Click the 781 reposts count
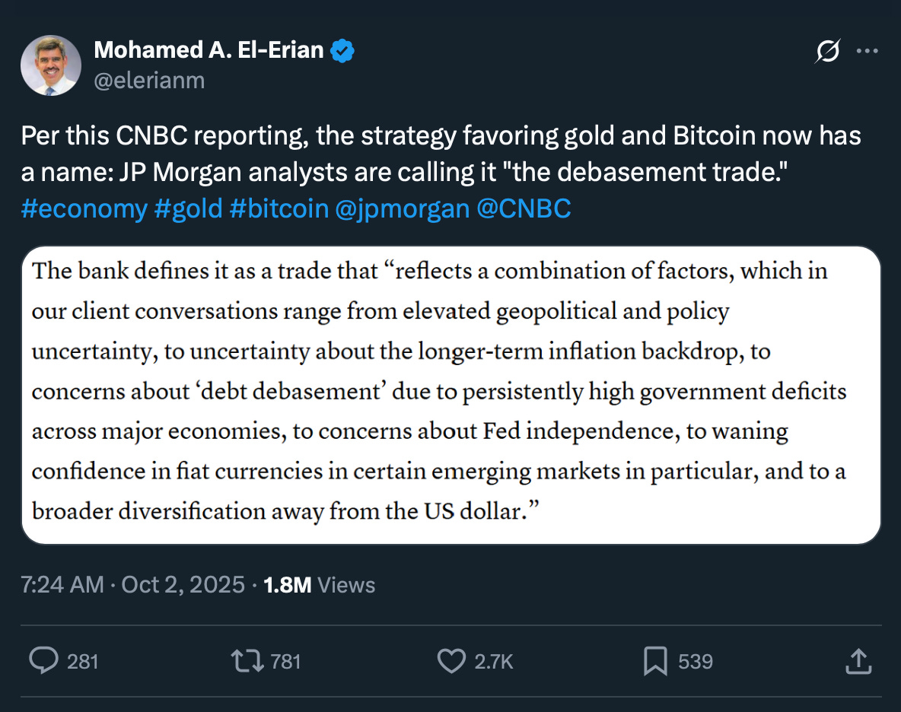Image resolution: width=901 pixels, height=712 pixels. click(x=285, y=662)
